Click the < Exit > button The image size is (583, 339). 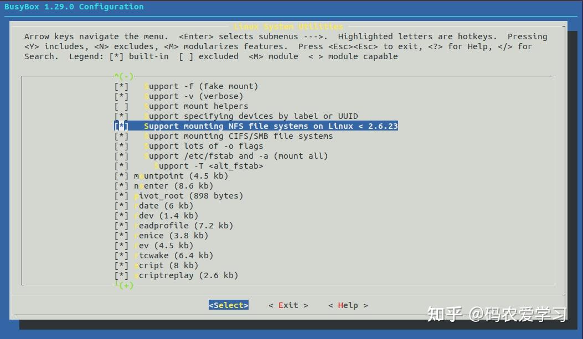click(x=287, y=305)
